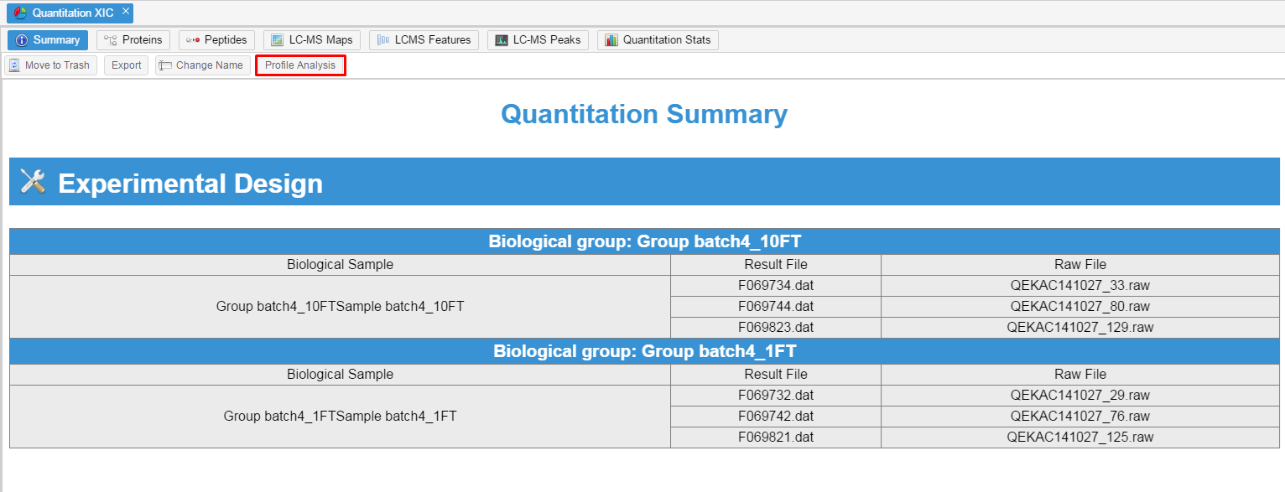
Task: Select result file F069734.dat
Action: click(x=775, y=286)
